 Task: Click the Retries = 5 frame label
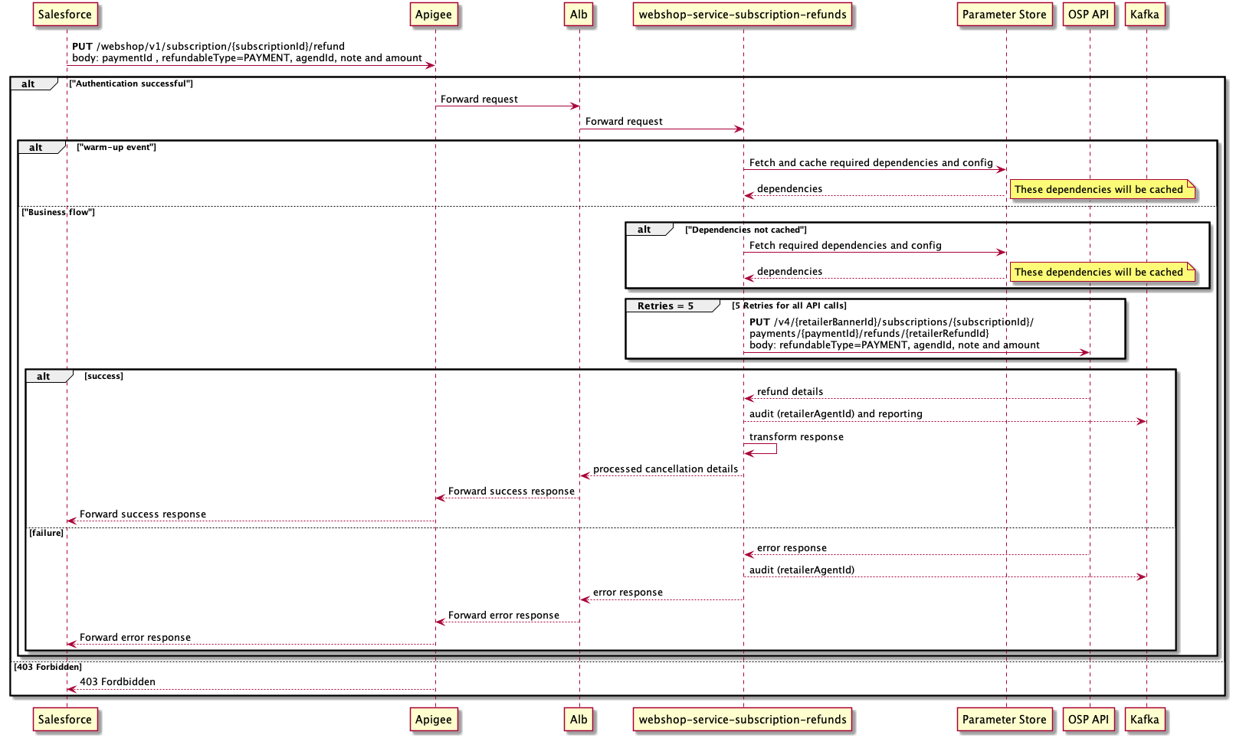click(x=665, y=306)
